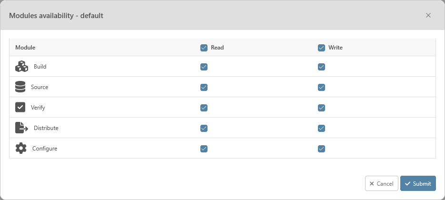Image resolution: width=445 pixels, height=200 pixels.
Task: Click the Configure gear icon
Action: point(21,149)
